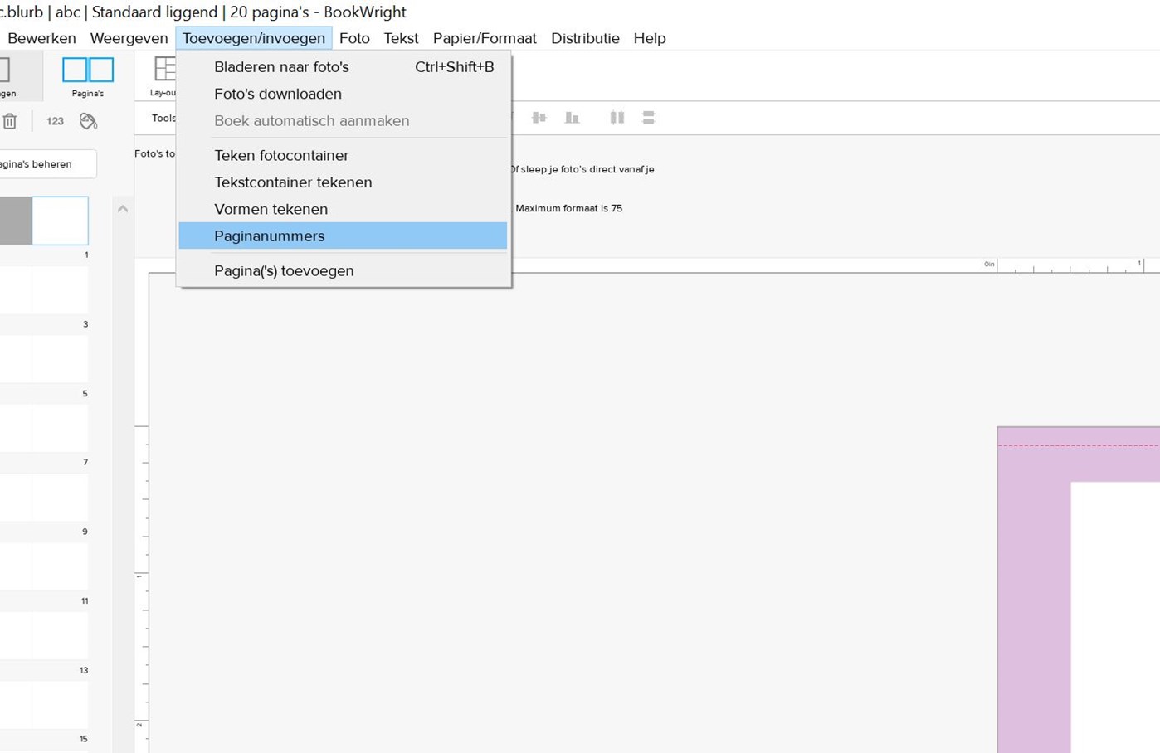
Task: Click the distribute horizontally icon
Action: click(x=617, y=118)
